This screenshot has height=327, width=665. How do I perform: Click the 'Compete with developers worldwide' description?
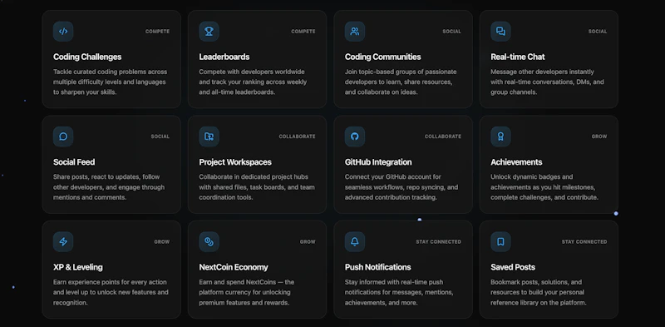pos(253,82)
